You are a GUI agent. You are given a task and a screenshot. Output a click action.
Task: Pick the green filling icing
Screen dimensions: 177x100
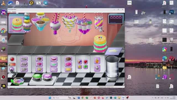[54, 64]
